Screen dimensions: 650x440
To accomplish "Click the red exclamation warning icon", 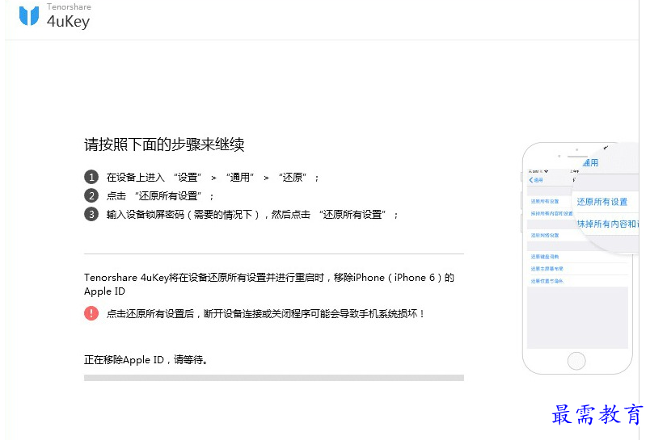I will coord(91,313).
